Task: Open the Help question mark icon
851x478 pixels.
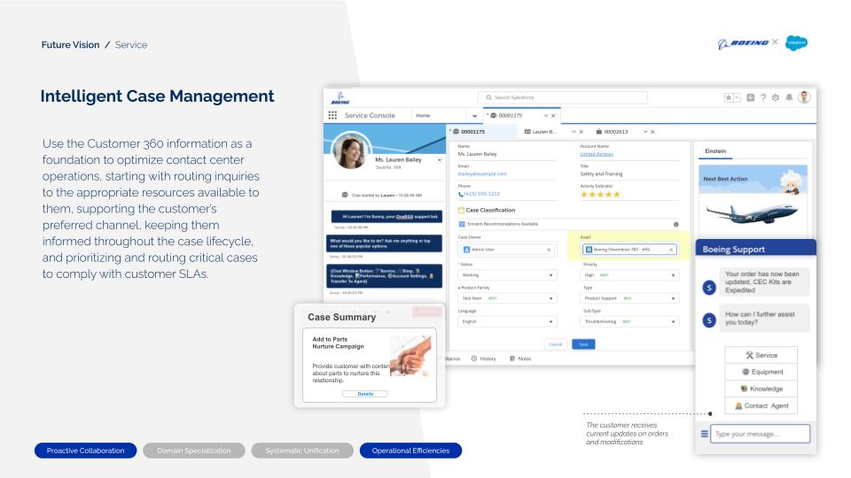Action: (763, 97)
